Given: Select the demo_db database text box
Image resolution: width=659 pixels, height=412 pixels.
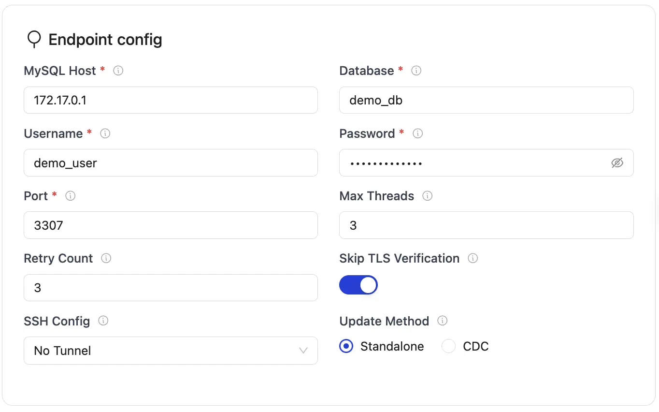Looking at the screenshot, I should coord(487,100).
